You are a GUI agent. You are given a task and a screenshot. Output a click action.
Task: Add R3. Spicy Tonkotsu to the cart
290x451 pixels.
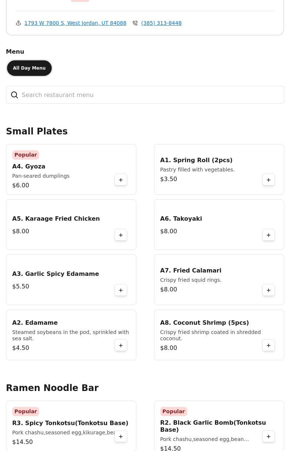coord(121,437)
